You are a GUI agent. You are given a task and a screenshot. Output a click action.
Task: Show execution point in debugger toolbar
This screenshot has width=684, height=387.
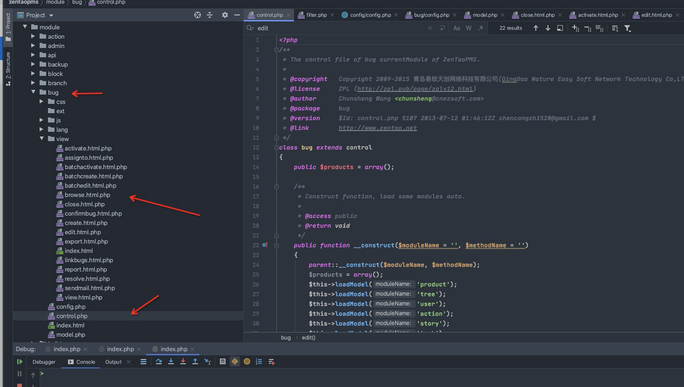(144, 361)
